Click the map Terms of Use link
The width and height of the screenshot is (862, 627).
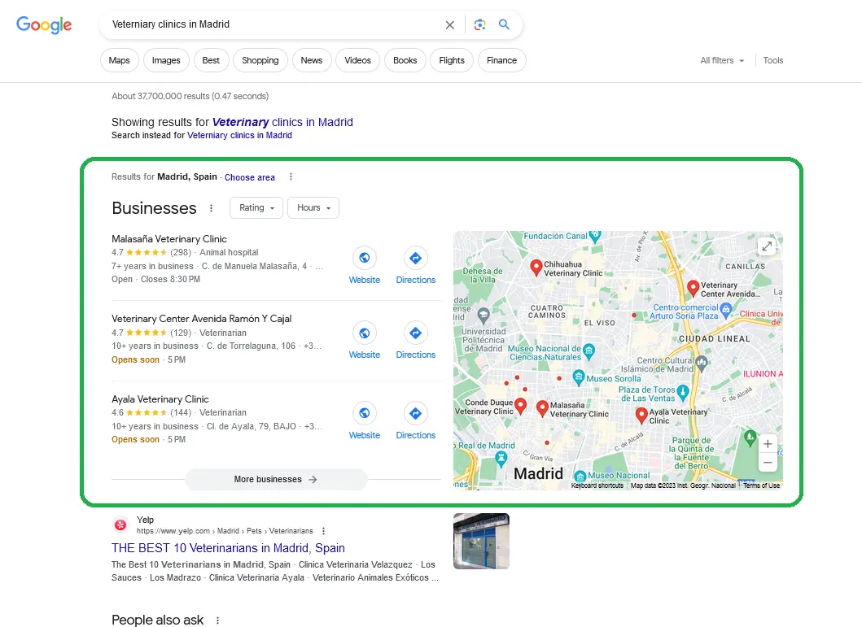(x=761, y=485)
